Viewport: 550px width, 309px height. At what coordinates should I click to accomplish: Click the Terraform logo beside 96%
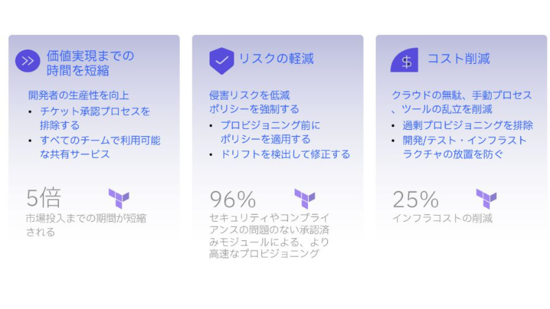pyautogui.click(x=305, y=199)
